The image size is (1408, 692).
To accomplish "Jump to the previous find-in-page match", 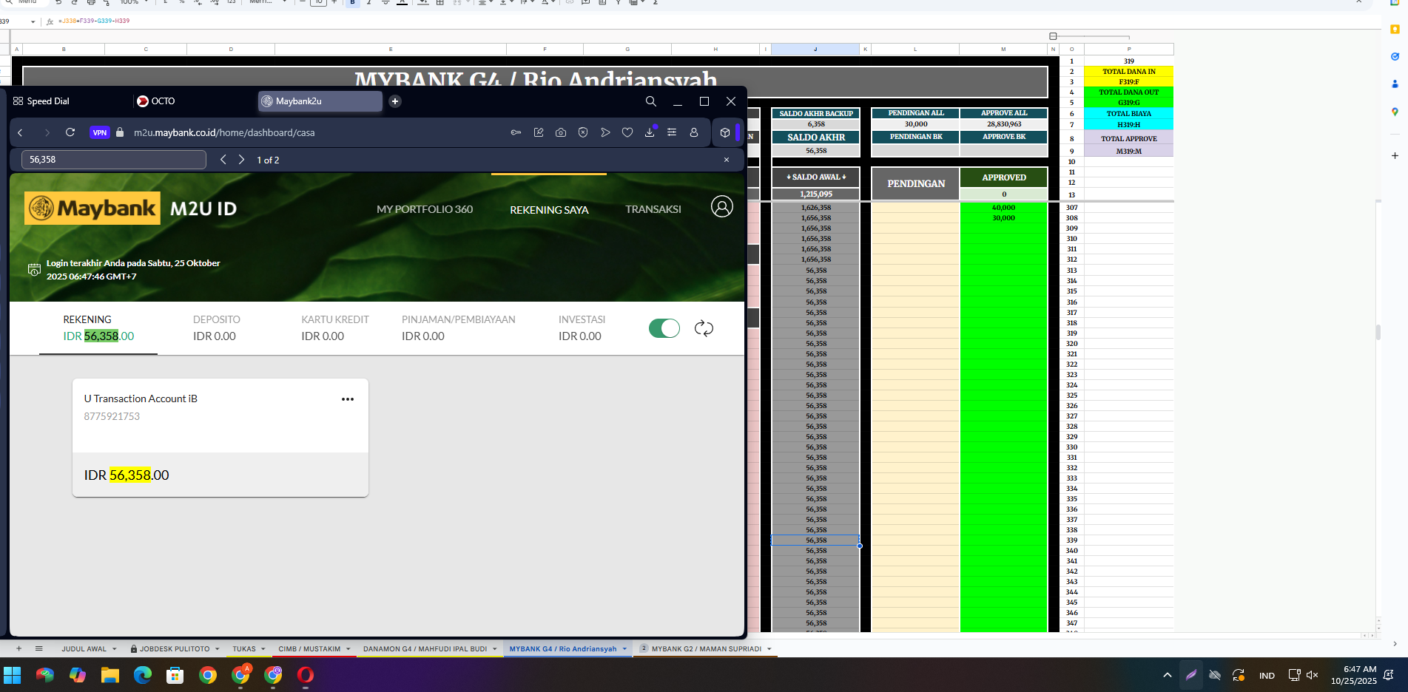I will pyautogui.click(x=223, y=160).
